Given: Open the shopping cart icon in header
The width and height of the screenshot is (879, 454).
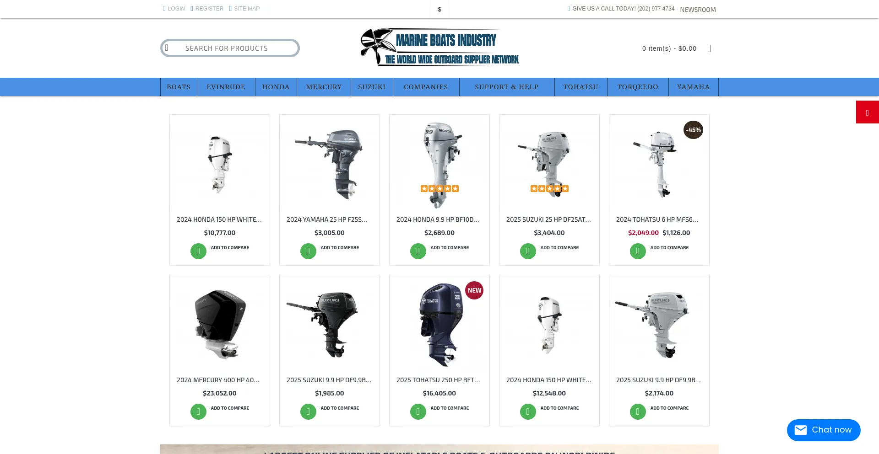Looking at the screenshot, I should pyautogui.click(x=709, y=48).
